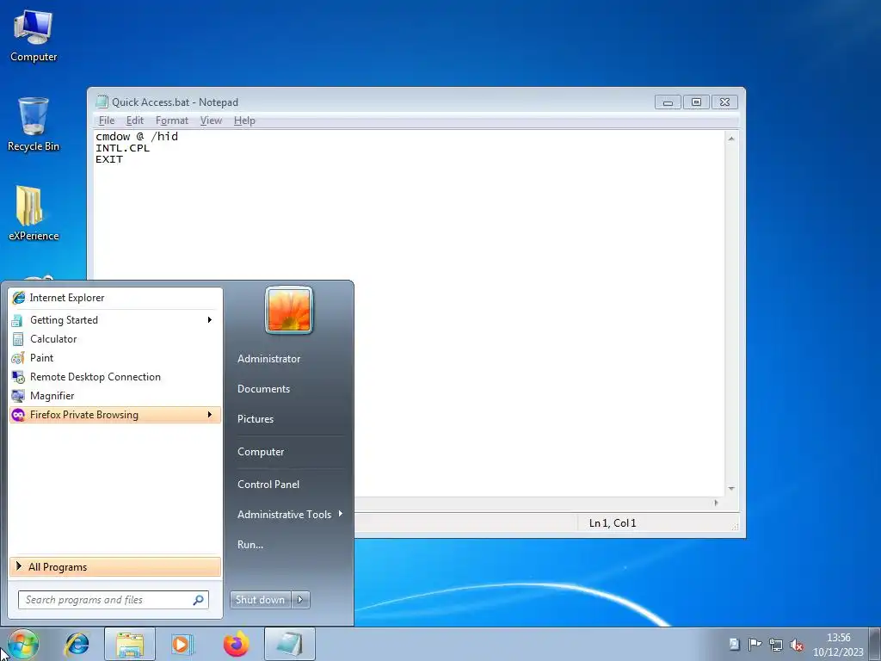Click the user account flower picture

click(x=289, y=310)
